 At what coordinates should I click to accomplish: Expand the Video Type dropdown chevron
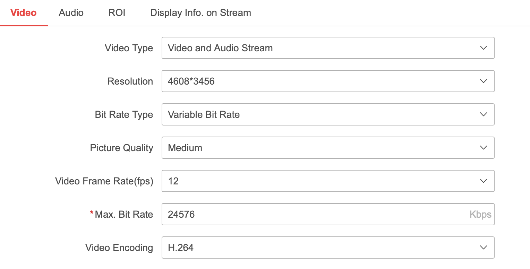coord(484,48)
